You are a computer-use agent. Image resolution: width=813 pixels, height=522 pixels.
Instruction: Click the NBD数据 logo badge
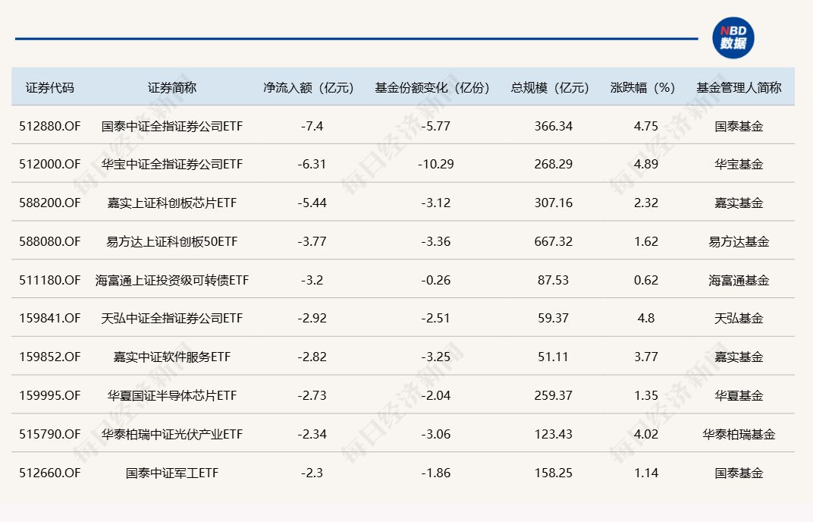(733, 38)
